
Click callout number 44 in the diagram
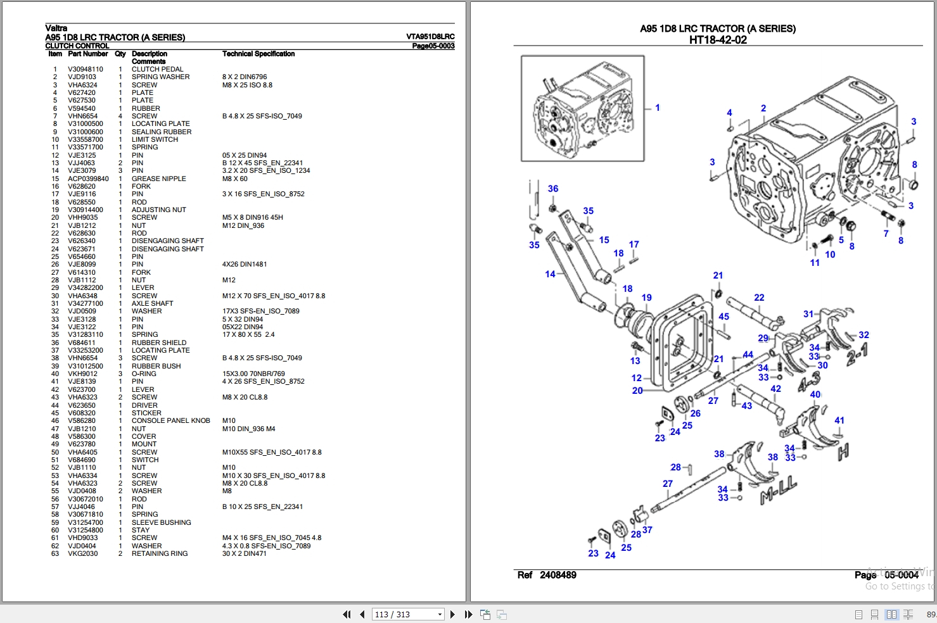(748, 355)
